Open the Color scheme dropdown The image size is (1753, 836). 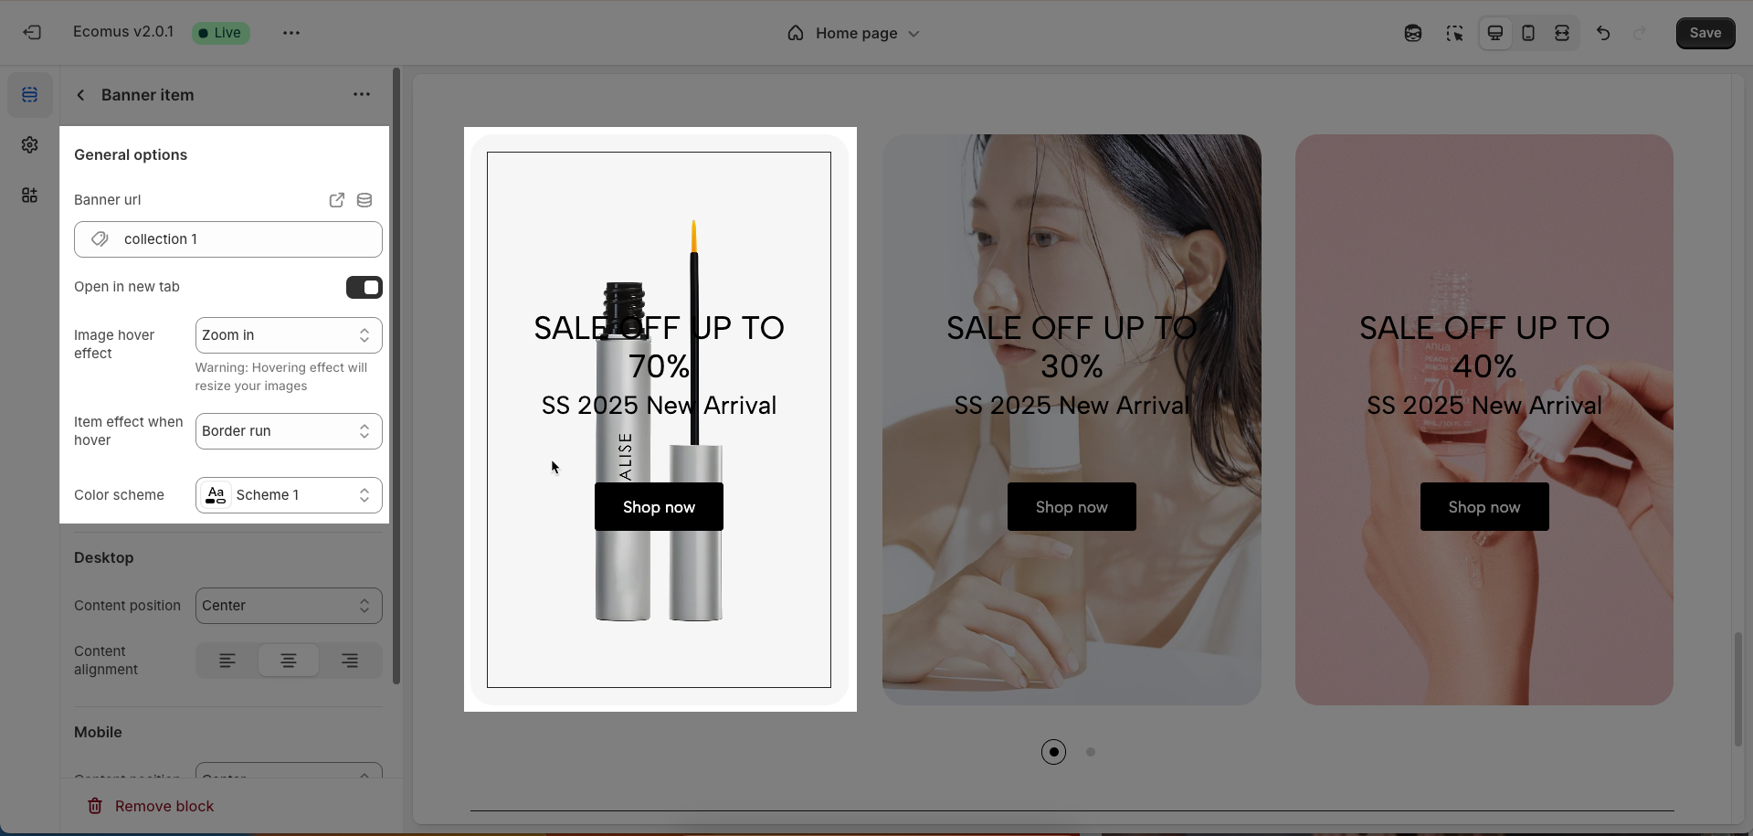click(289, 495)
